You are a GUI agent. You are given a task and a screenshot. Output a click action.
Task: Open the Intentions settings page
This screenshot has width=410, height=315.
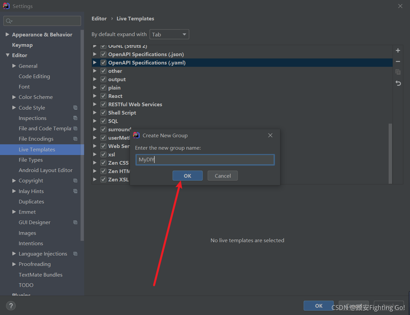click(31, 243)
